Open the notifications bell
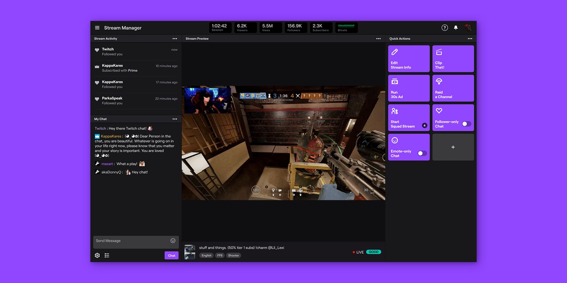567x283 pixels. [x=456, y=28]
